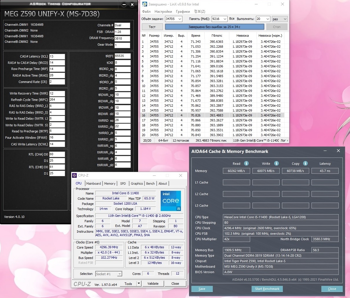Viewport: 350px width, 298px height.
Task: Click the Refresh Cycle Time (tRFC) field
Action: 57,99
